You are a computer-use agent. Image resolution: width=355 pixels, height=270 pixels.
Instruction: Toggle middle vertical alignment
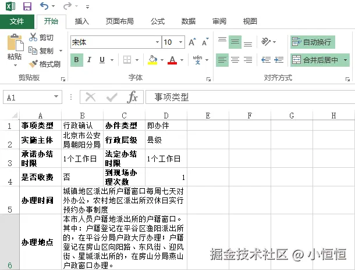(235, 42)
